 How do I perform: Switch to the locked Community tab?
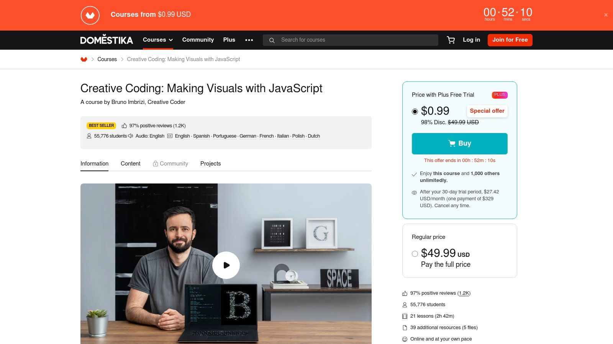pyautogui.click(x=170, y=164)
